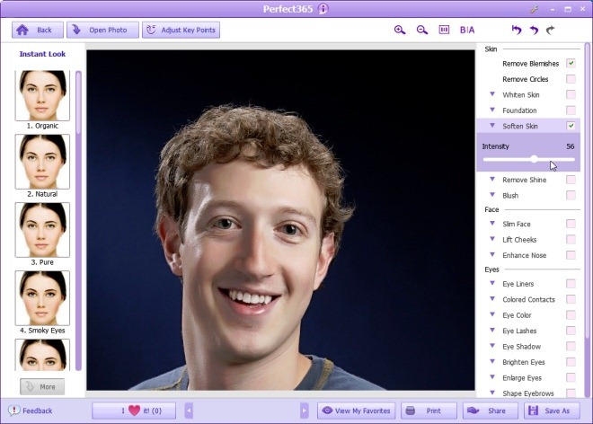
Task: Expand the Enlarge Eyes options arrow
Action: pos(492,377)
